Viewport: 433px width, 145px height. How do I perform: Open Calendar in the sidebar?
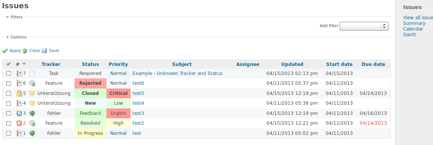pyautogui.click(x=413, y=29)
